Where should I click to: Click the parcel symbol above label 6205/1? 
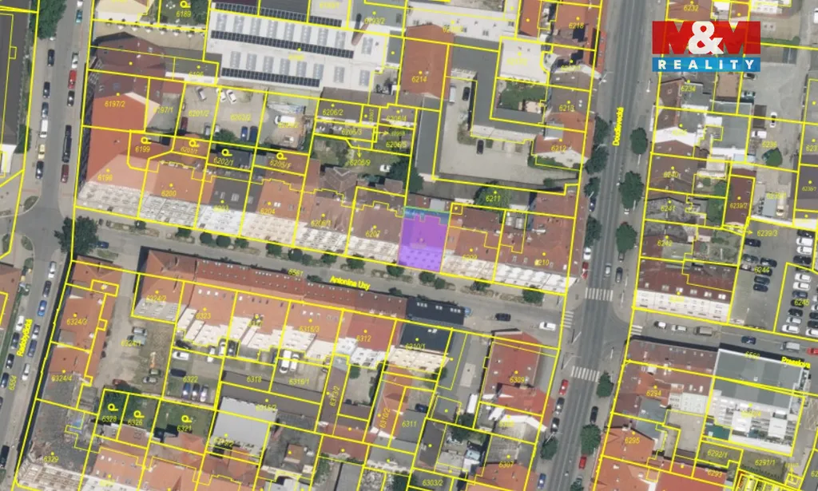click(x=280, y=154)
